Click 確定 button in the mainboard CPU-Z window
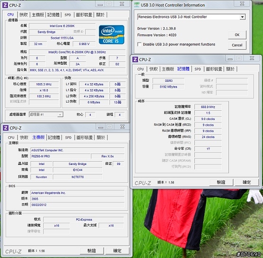The width and height of the screenshot is (263, 258). coord(117,251)
